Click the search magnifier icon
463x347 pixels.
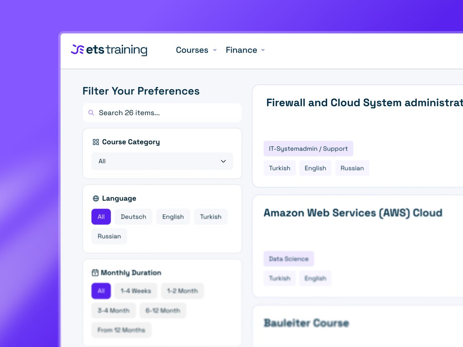[91, 113]
